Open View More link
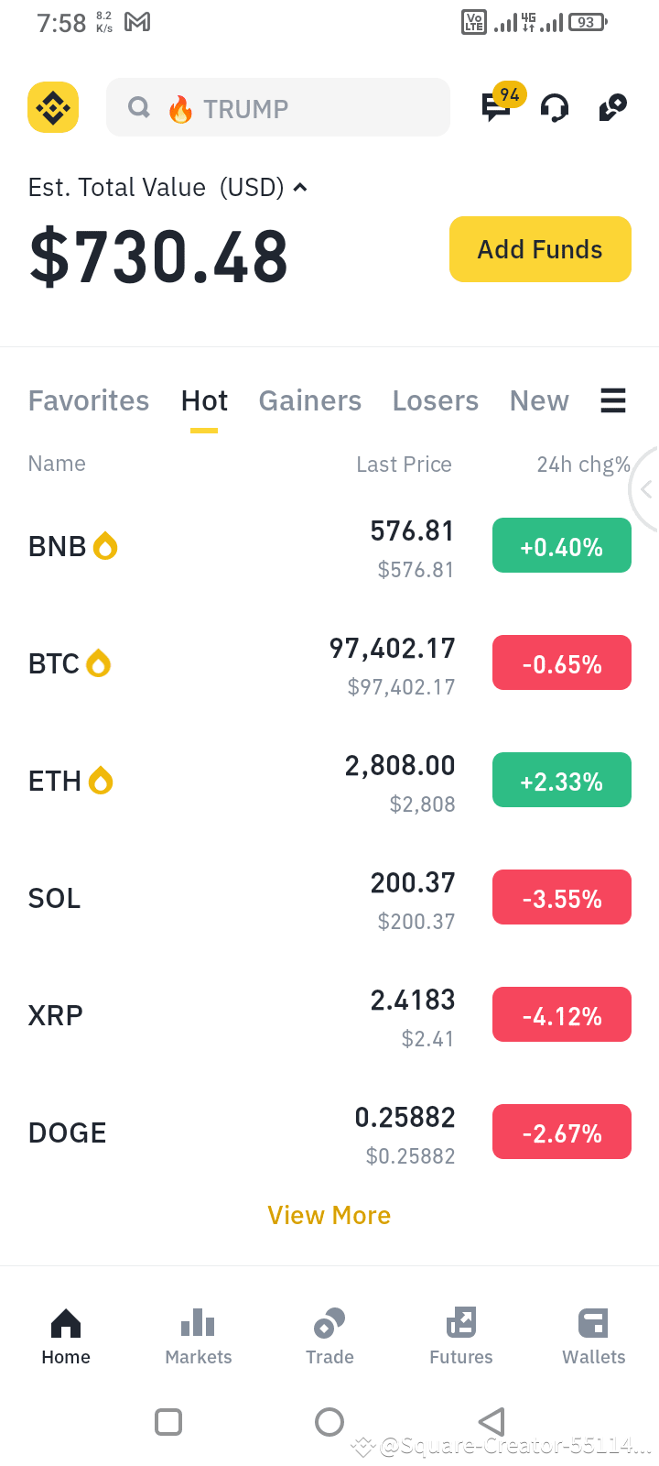This screenshot has height=1466, width=659. 329,1215
